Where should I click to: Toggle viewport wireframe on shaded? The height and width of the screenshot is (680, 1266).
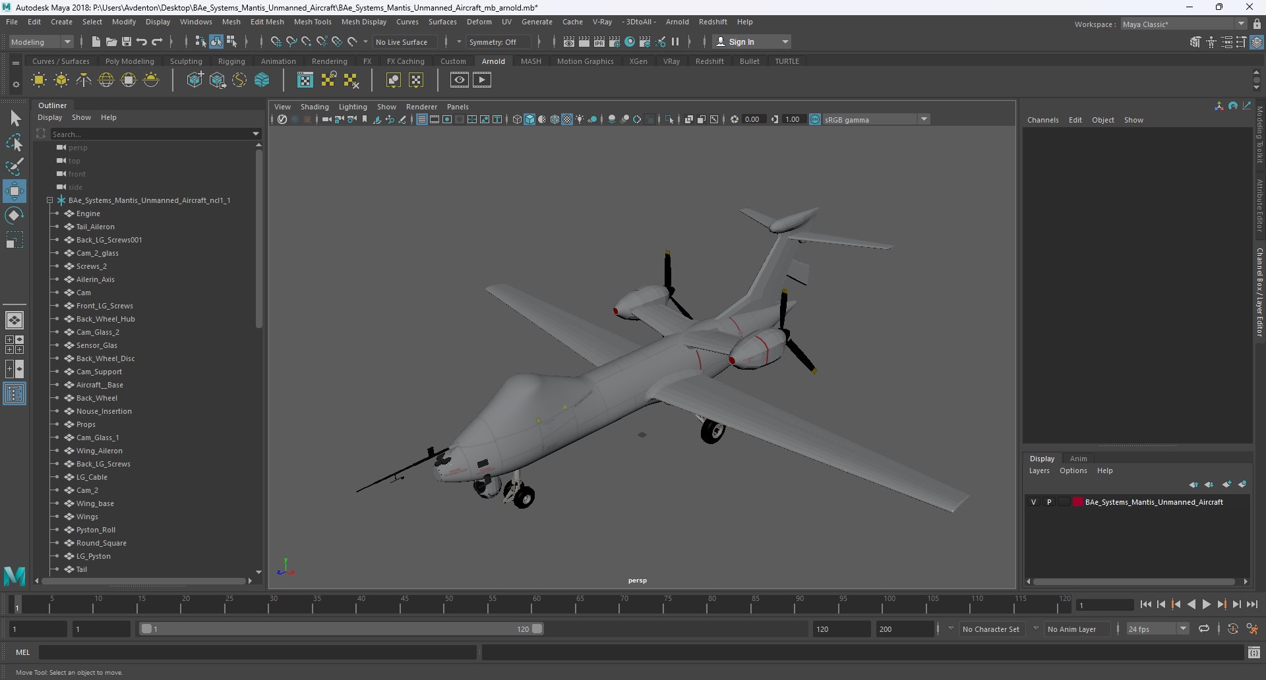click(x=555, y=119)
